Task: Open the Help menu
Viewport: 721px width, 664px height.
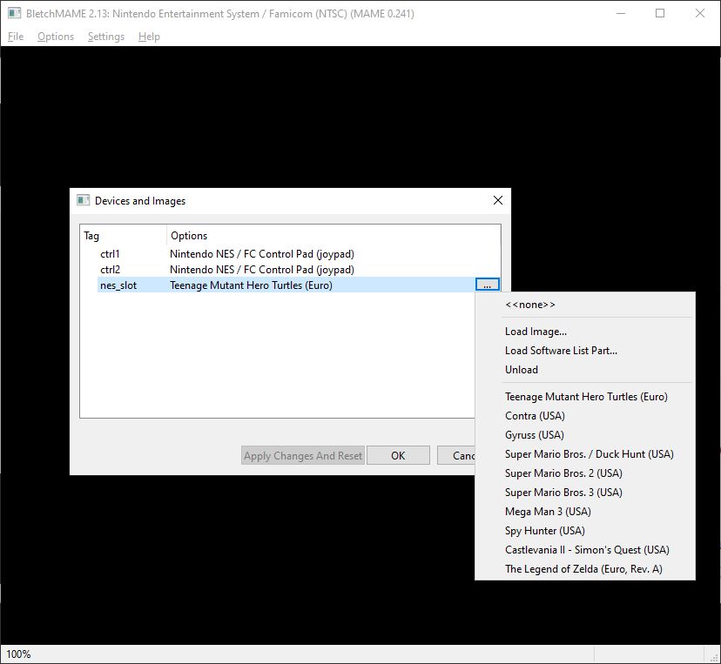Action: 149,37
